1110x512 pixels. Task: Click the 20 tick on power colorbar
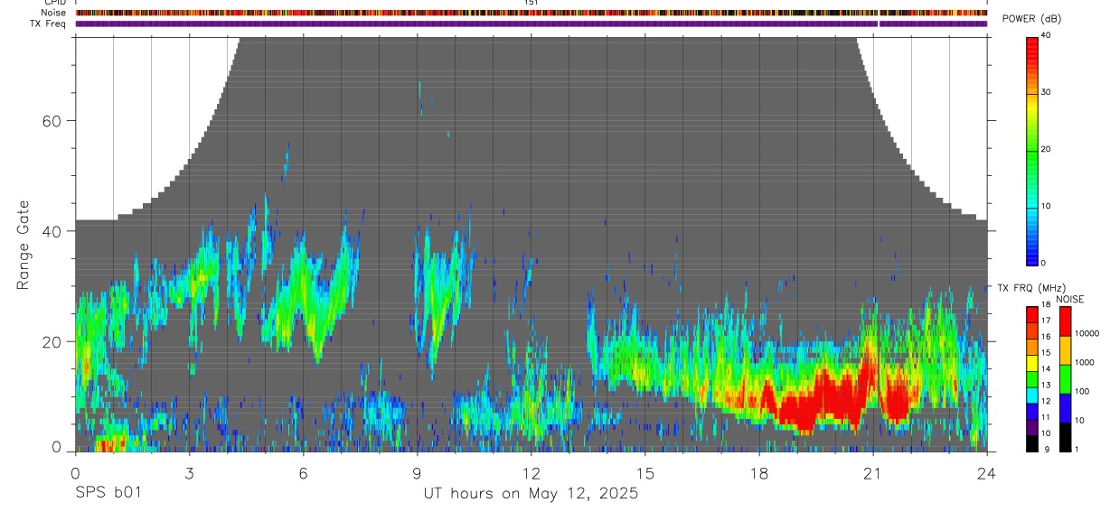(x=1047, y=149)
